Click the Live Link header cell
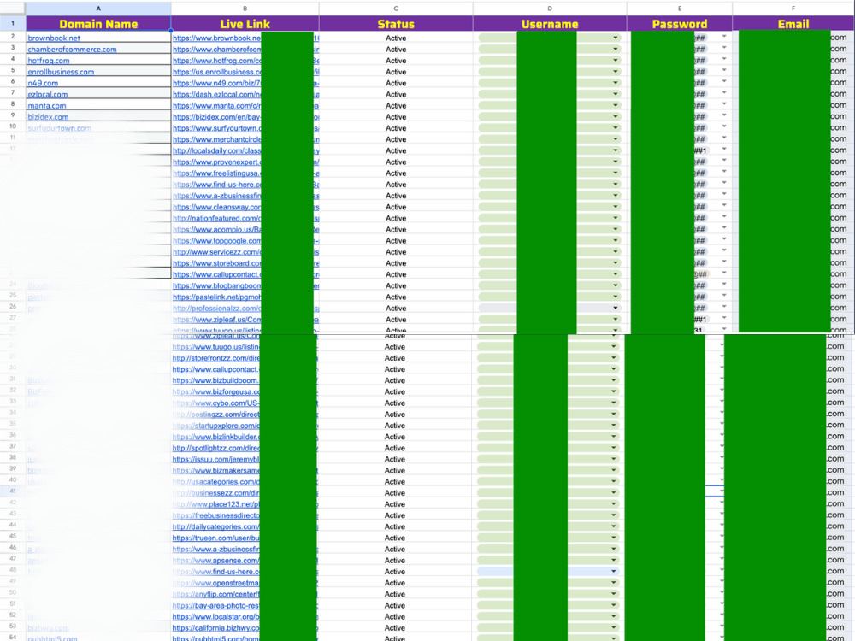The image size is (855, 641). tap(245, 23)
